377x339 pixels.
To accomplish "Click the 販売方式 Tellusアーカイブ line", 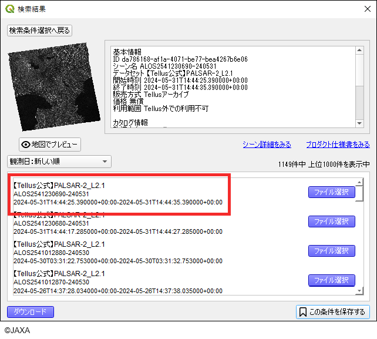I will (x=151, y=95).
